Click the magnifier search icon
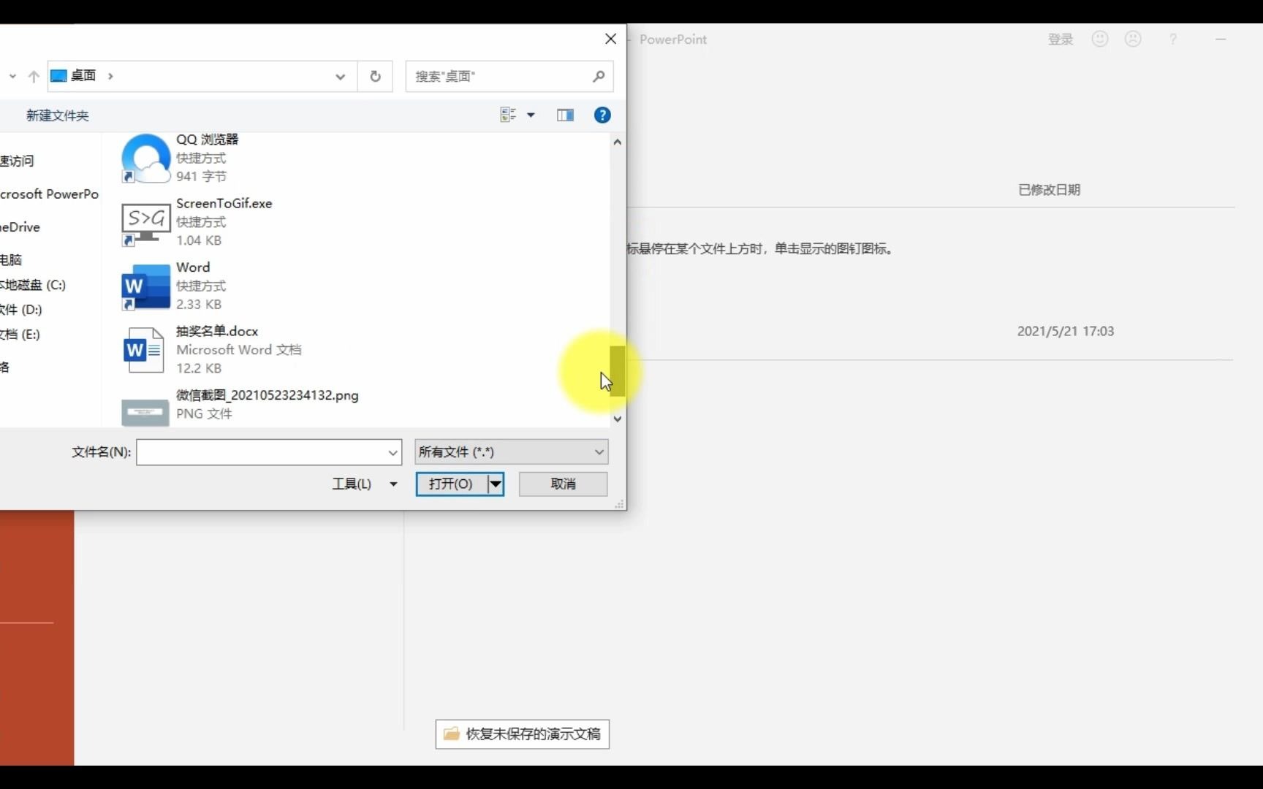 click(599, 76)
